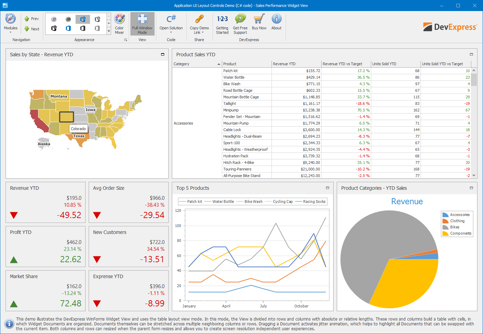Open Getting Started via the 1-2-3 icon
This screenshot has width=483, height=334.
coord(222,19)
